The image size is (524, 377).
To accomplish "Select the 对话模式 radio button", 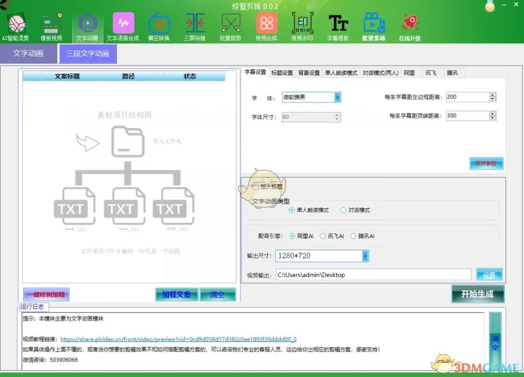I will tap(344, 210).
